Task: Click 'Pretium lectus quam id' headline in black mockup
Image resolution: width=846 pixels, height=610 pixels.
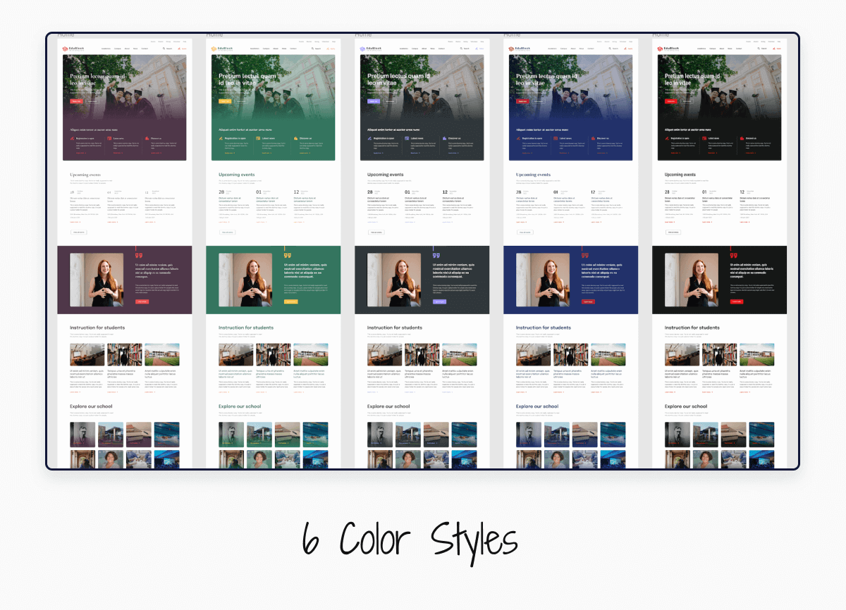Action: coord(692,76)
